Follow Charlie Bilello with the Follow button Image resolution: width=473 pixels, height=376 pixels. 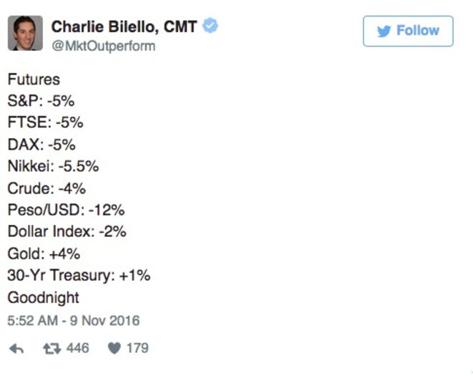pyautogui.click(x=408, y=31)
